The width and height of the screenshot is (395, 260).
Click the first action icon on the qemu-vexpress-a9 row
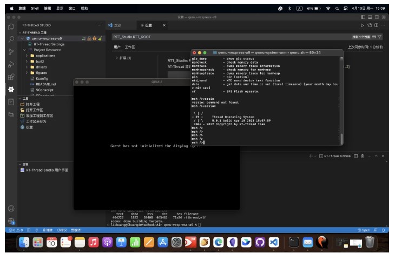point(84,38)
